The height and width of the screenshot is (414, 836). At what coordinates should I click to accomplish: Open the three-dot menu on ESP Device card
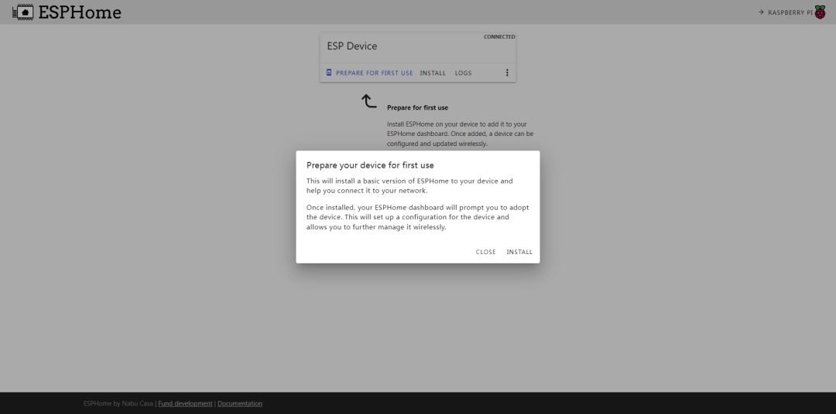(x=507, y=73)
